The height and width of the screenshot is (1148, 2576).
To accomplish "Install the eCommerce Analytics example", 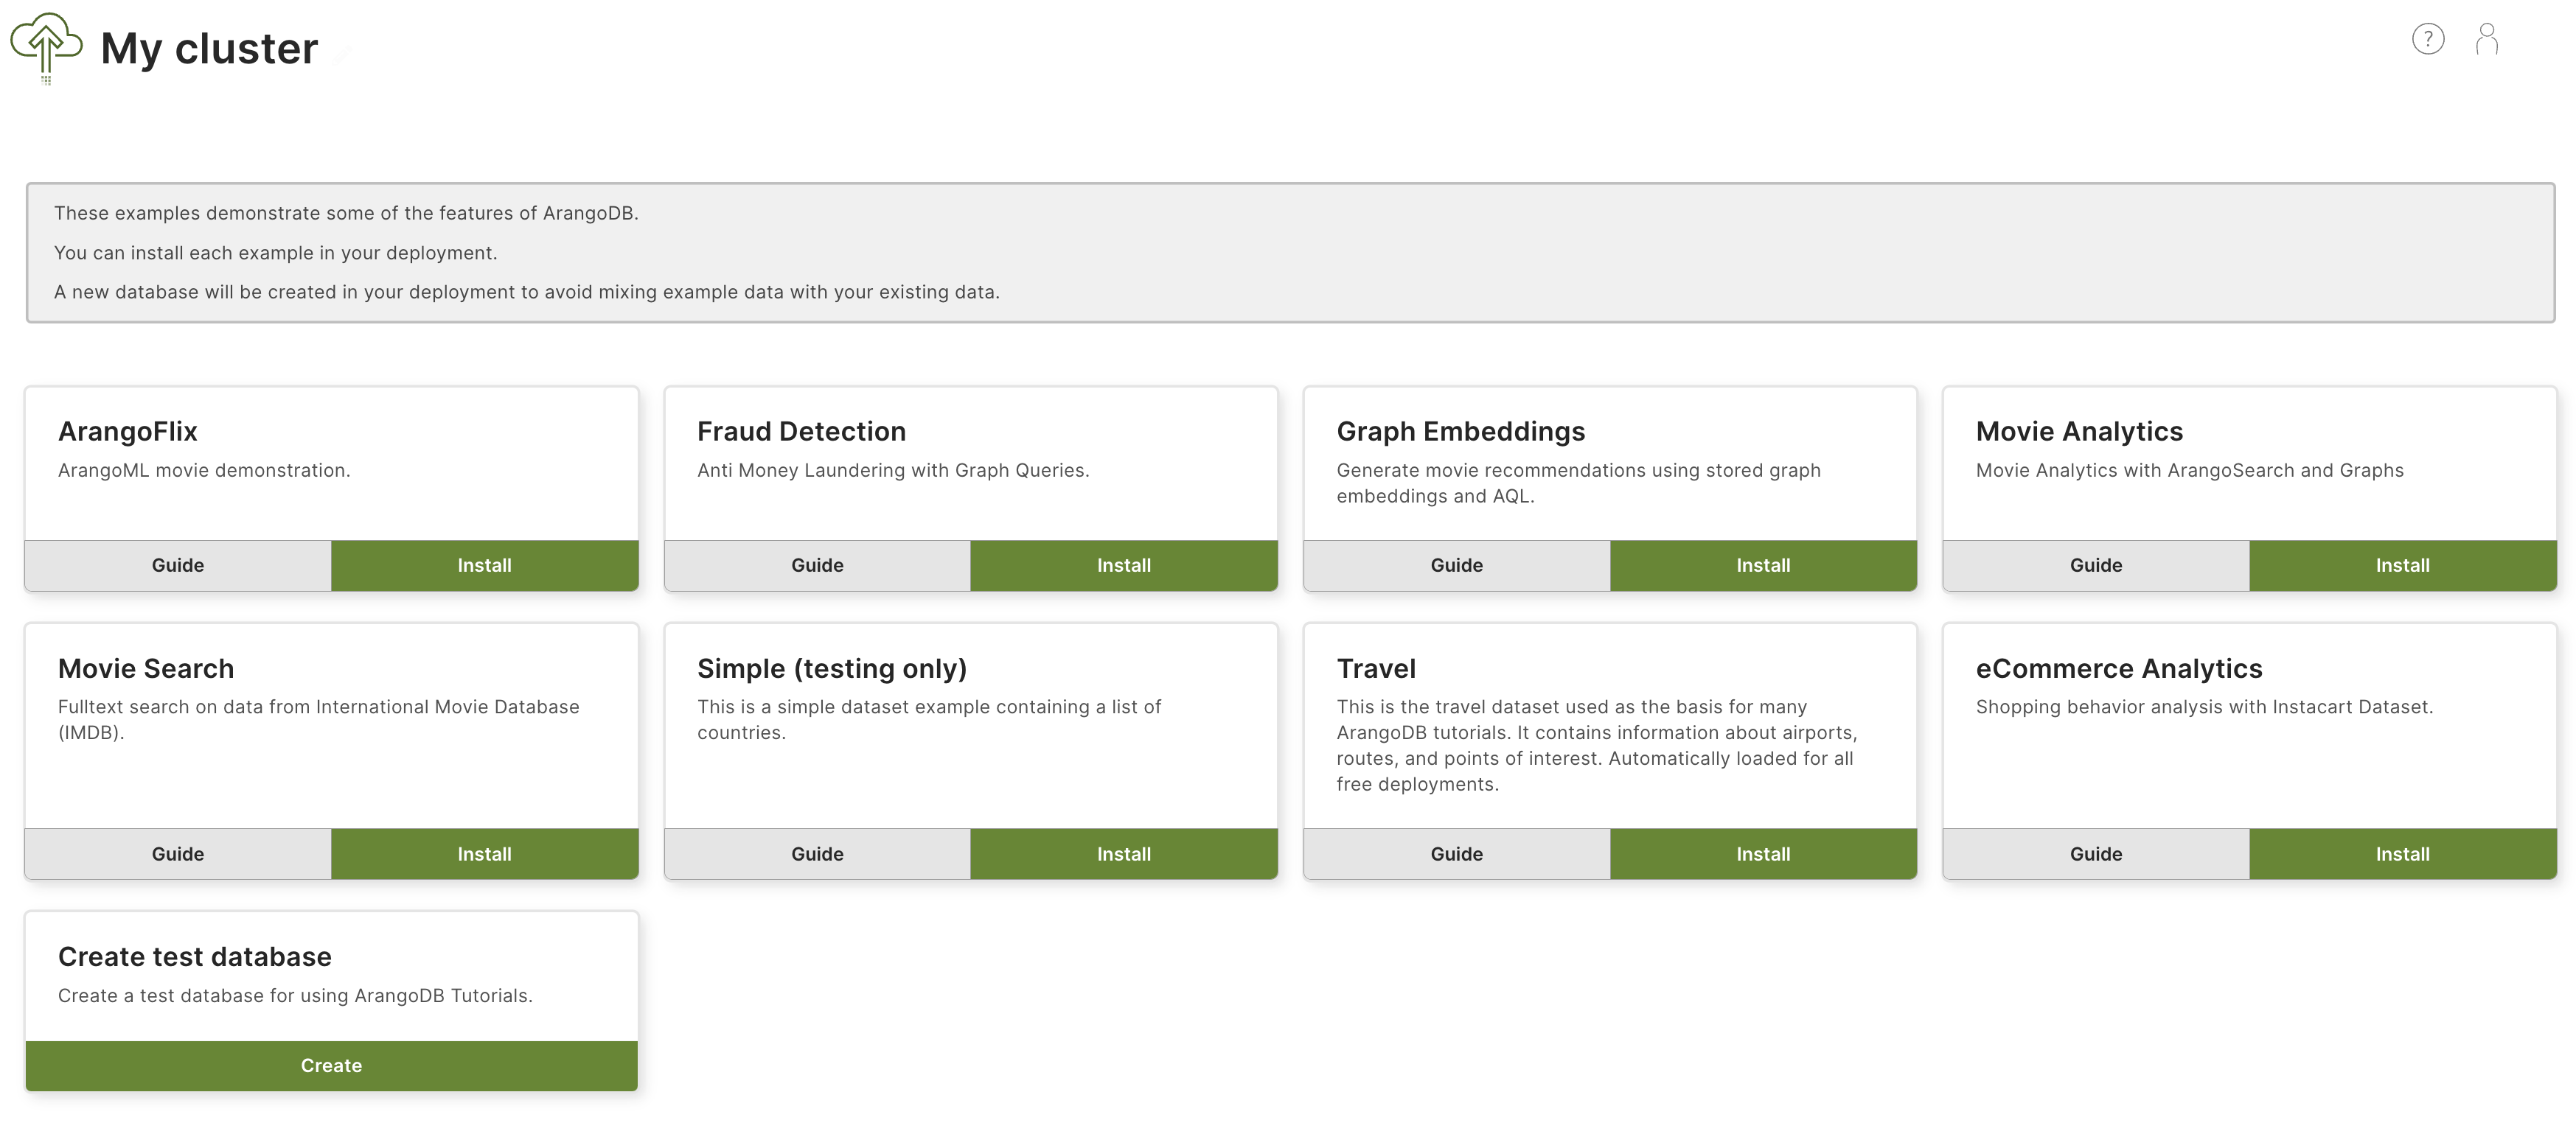I will 2403,854.
